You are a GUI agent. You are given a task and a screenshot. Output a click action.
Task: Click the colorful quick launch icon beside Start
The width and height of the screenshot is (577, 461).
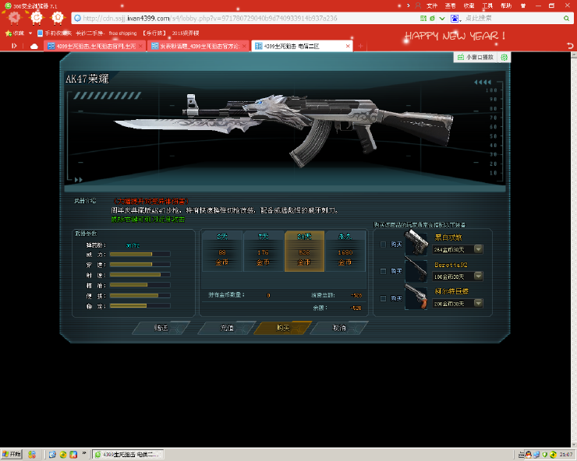(32, 455)
